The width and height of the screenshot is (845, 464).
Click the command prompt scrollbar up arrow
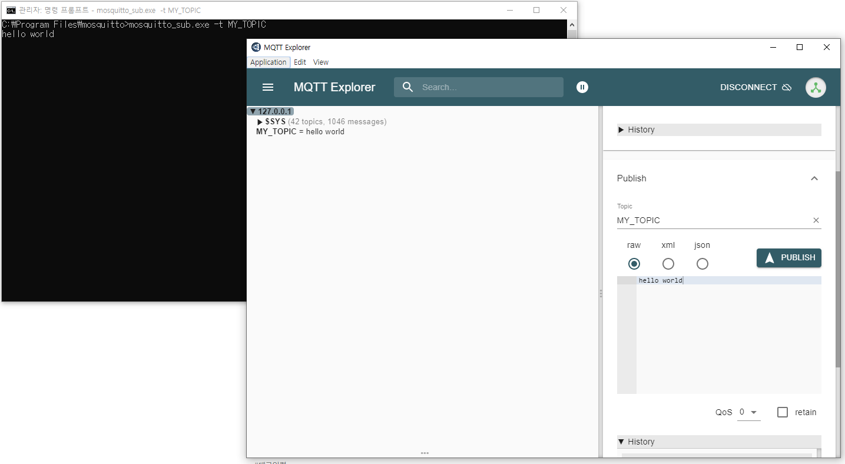pyautogui.click(x=571, y=25)
